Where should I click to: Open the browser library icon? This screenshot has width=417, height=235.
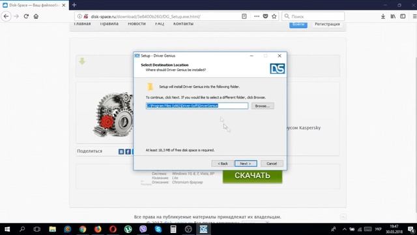pyautogui.click(x=393, y=16)
